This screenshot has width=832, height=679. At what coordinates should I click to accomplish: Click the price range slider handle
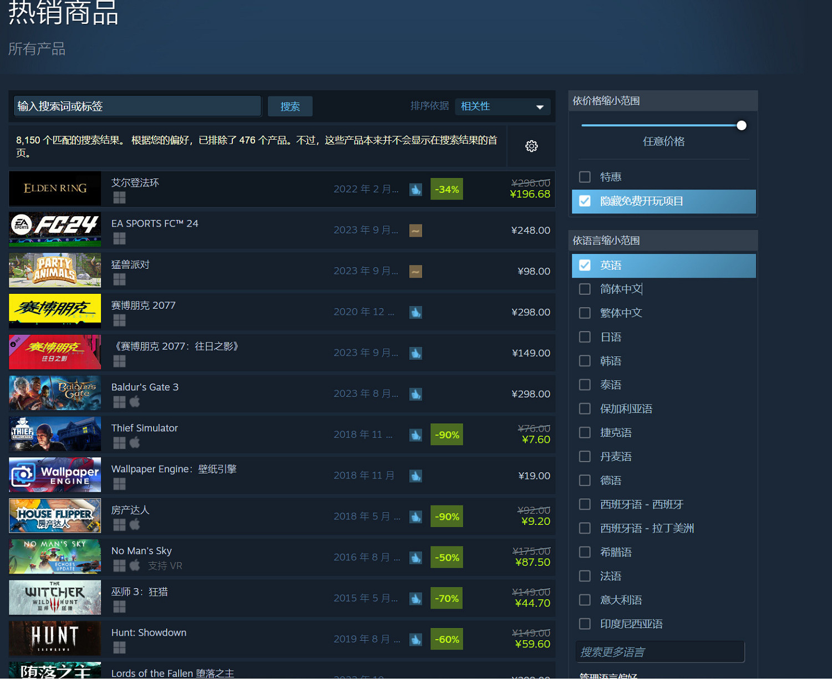(741, 125)
